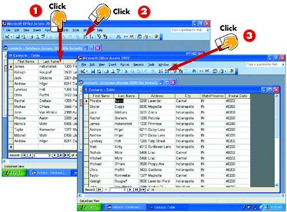This screenshot has width=287, height=212.
Task: Open New Object dropdown arrow in back toolbar
Action: click(150, 37)
